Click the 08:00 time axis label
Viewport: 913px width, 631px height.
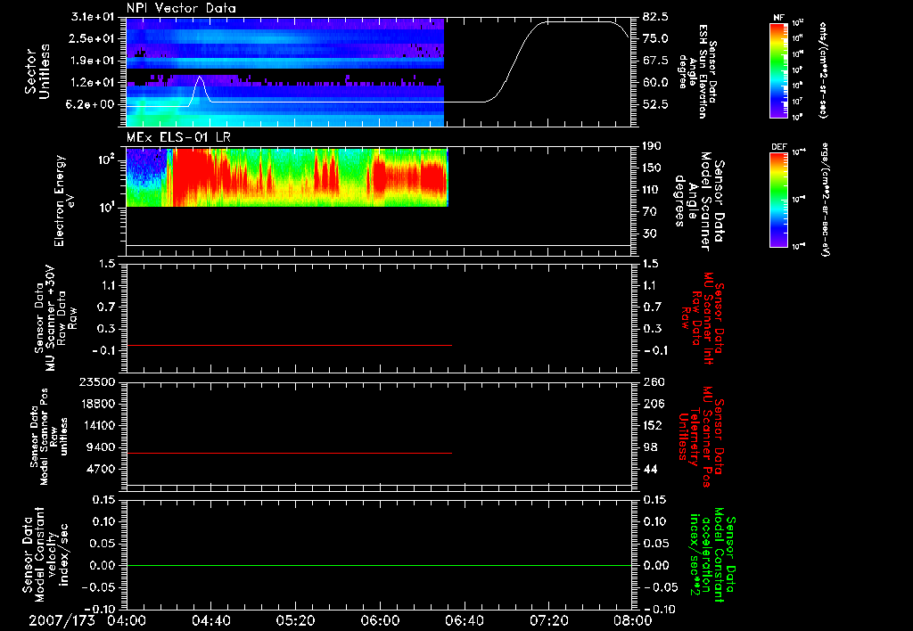(633, 620)
